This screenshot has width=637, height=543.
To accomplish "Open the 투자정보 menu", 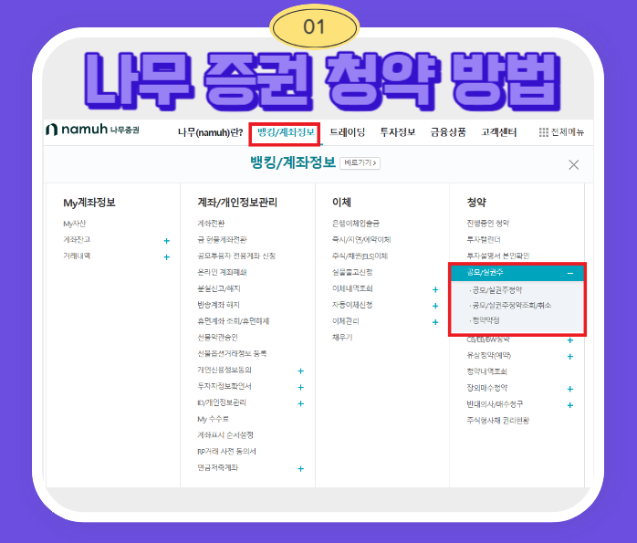I will [x=397, y=132].
